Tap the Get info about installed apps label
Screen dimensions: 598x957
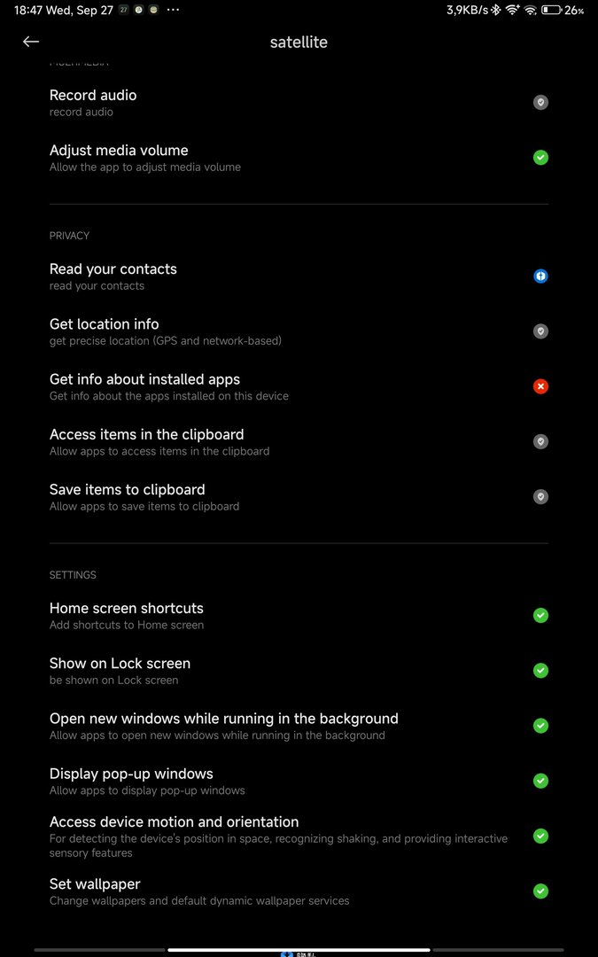point(144,379)
